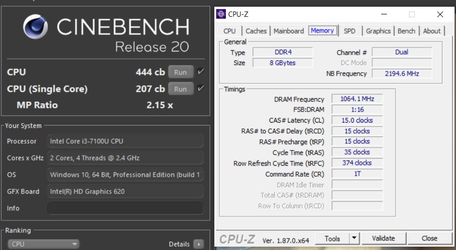The width and height of the screenshot is (456, 250).
Task: Click the 8 GBytes size value
Action: [x=283, y=63]
